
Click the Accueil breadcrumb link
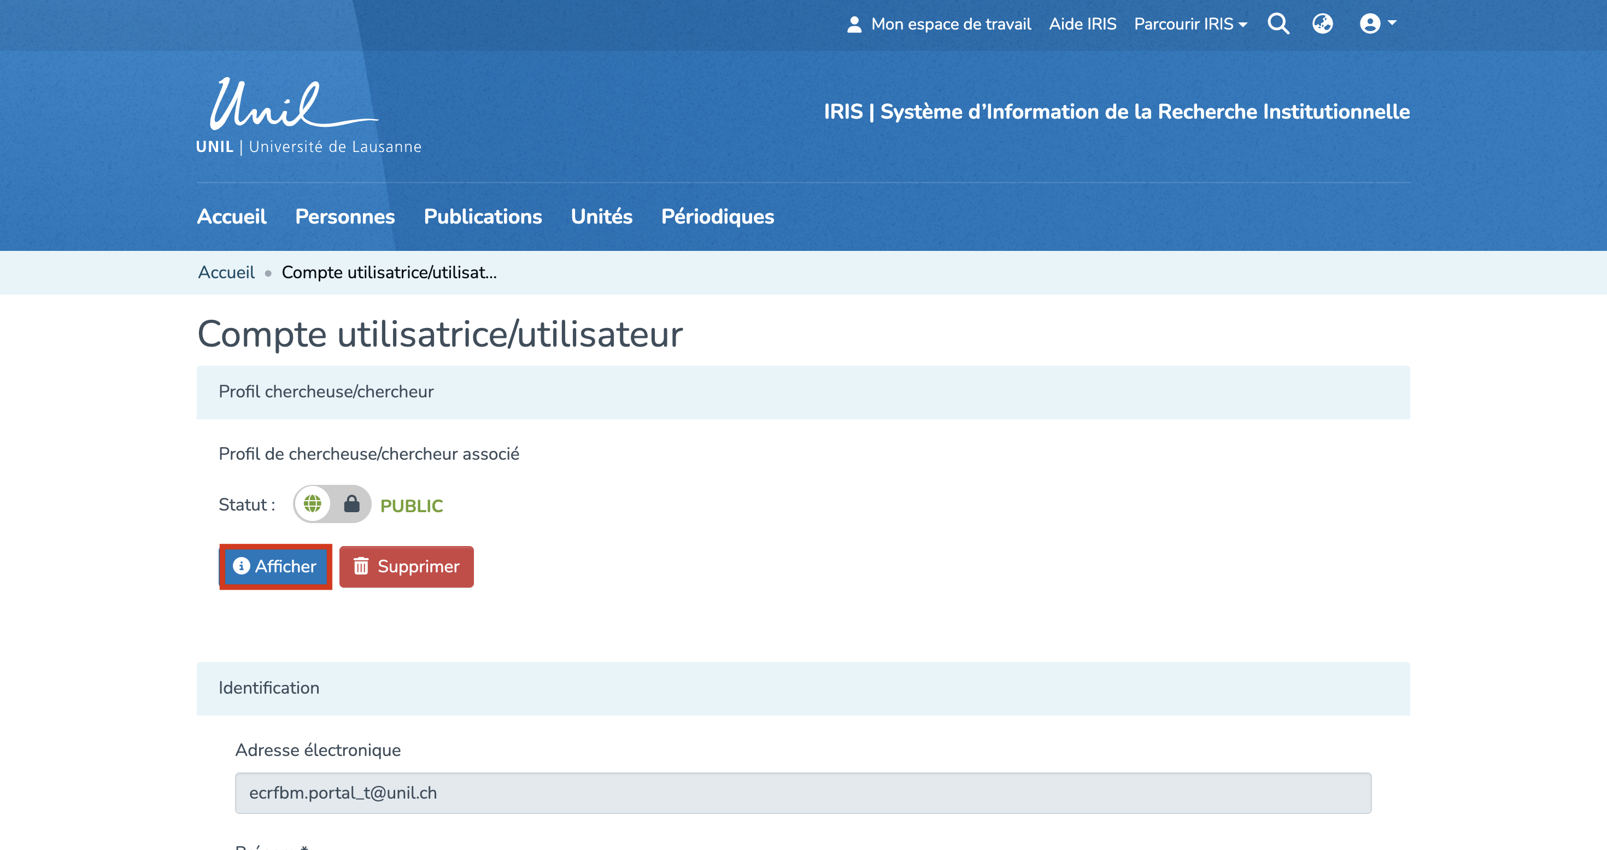[226, 273]
